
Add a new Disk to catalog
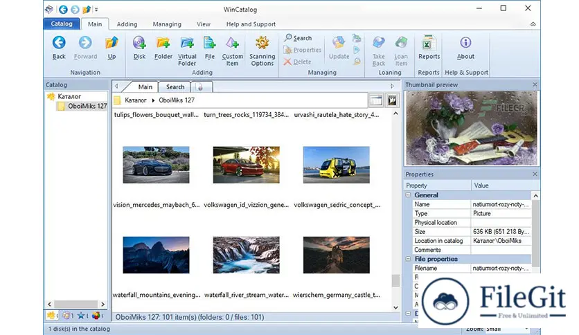click(139, 48)
